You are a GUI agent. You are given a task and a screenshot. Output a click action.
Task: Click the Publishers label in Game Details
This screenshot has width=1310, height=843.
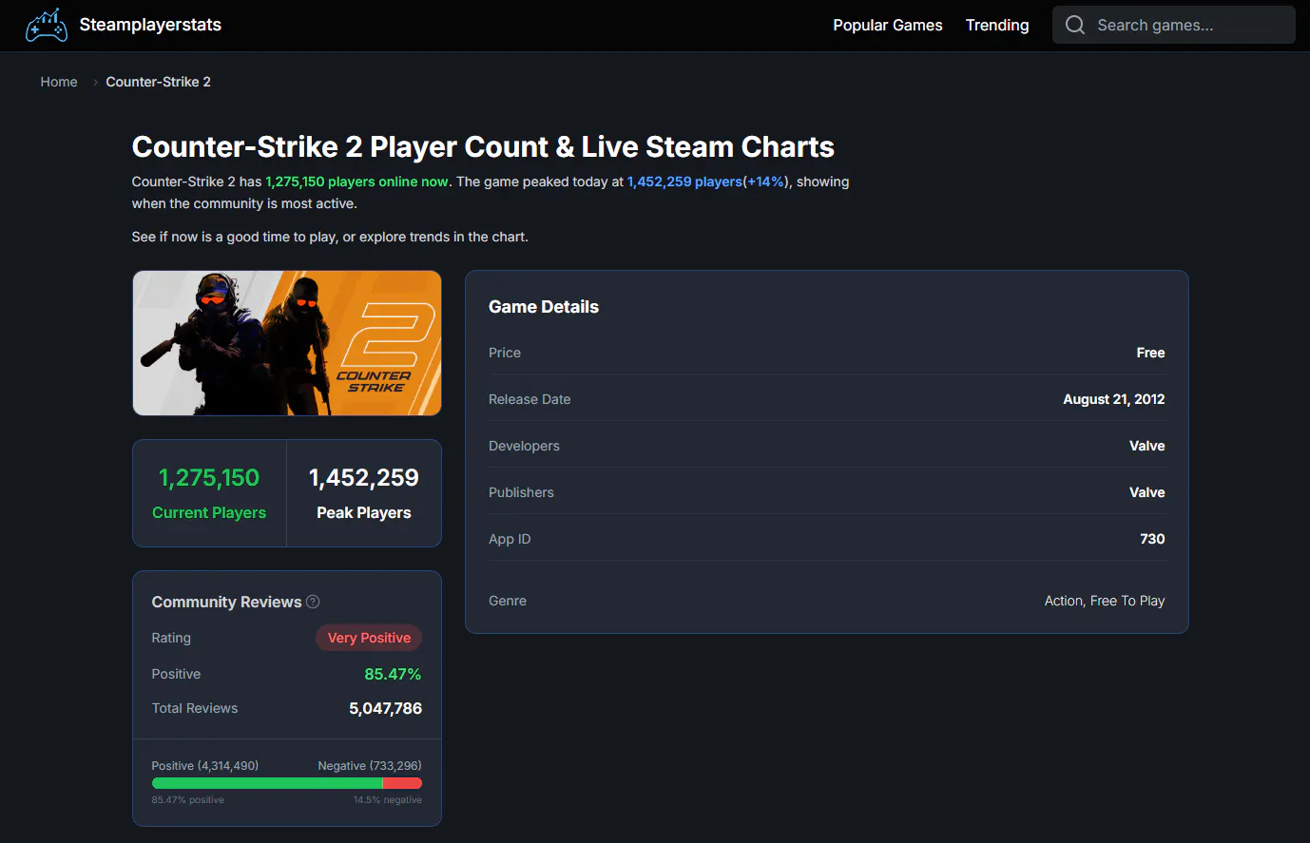[x=521, y=492]
